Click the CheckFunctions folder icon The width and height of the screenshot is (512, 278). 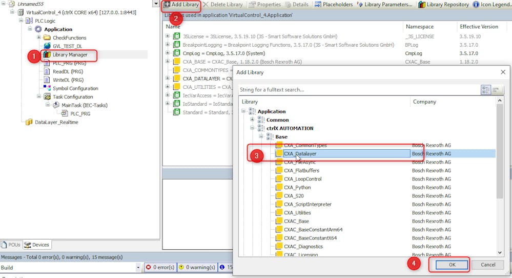pyautogui.click(x=47, y=37)
